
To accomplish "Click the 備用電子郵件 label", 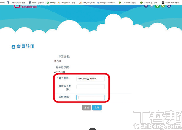I will click(65, 88).
